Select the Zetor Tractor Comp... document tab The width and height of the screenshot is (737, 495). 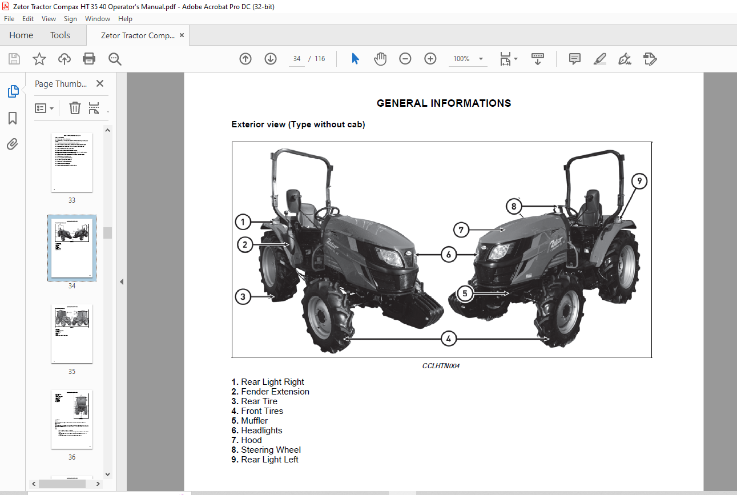(138, 35)
